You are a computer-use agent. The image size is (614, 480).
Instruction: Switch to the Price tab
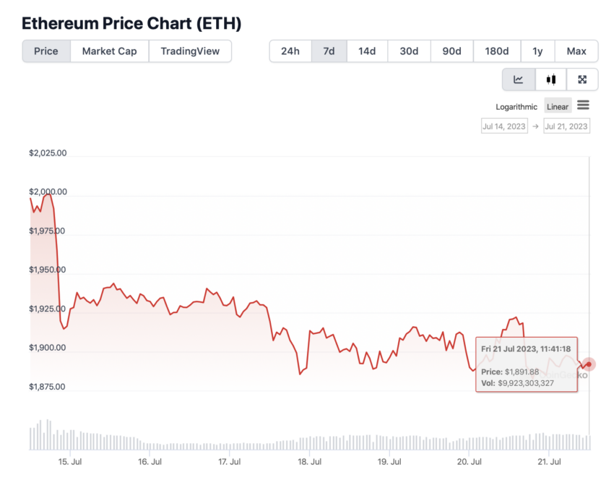coord(46,51)
